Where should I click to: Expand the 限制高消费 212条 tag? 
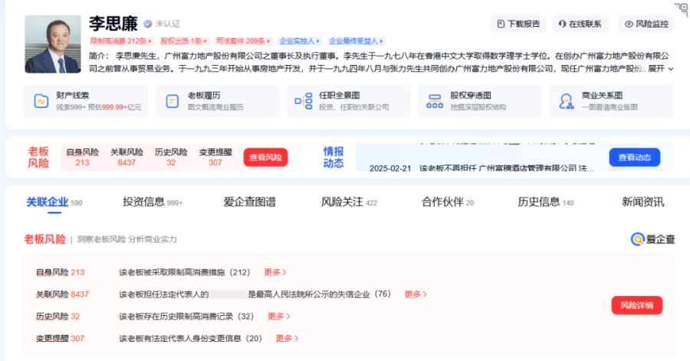[x=121, y=41]
